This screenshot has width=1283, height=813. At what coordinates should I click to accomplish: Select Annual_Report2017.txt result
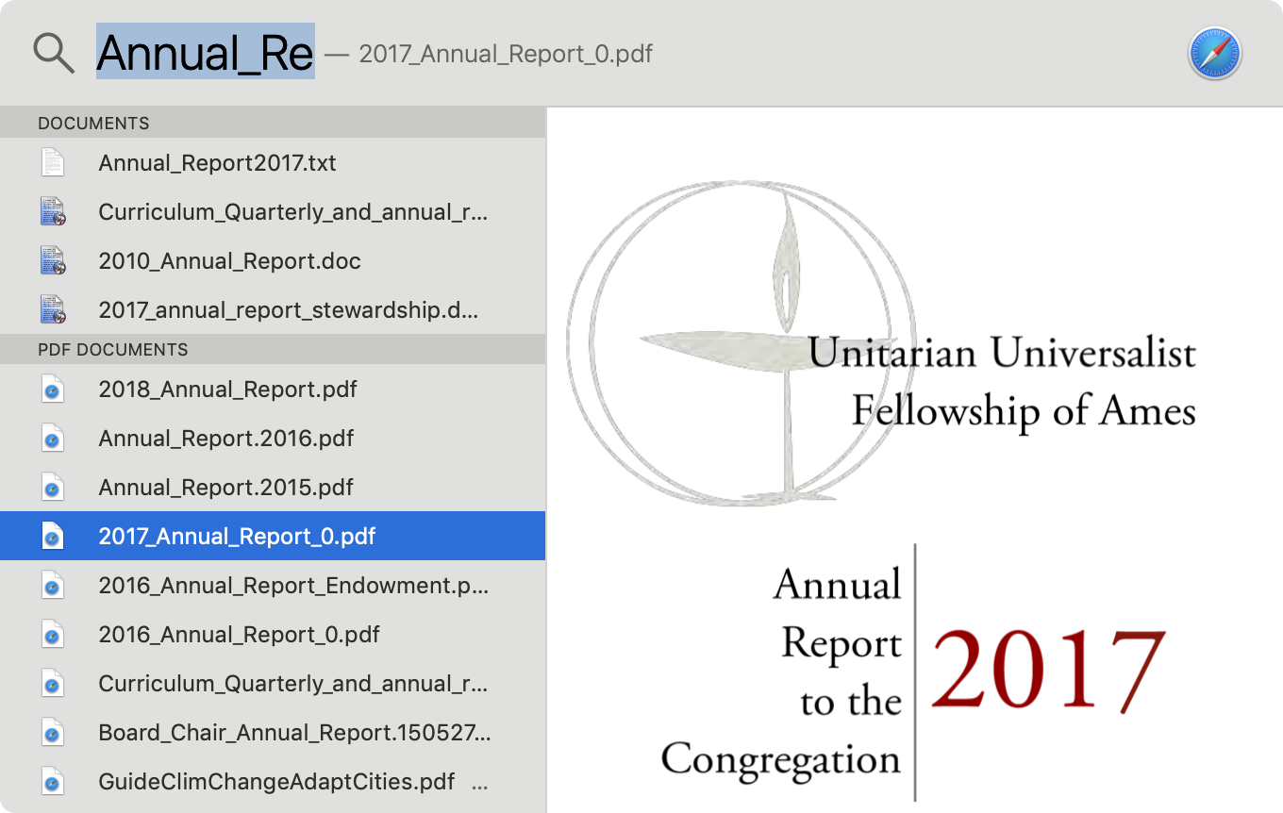point(273,162)
